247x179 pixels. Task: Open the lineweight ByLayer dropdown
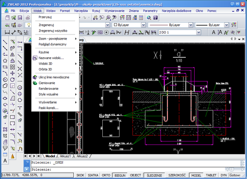(x=227, y=25)
